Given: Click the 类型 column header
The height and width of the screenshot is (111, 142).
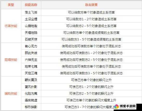Looking at the screenshot, I should 11,5.
